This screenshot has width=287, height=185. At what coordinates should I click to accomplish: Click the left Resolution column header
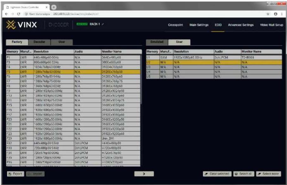(x=53, y=52)
